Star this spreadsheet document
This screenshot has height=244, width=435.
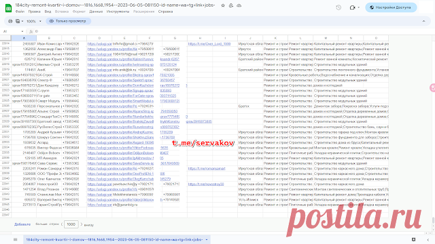tap(223, 5)
